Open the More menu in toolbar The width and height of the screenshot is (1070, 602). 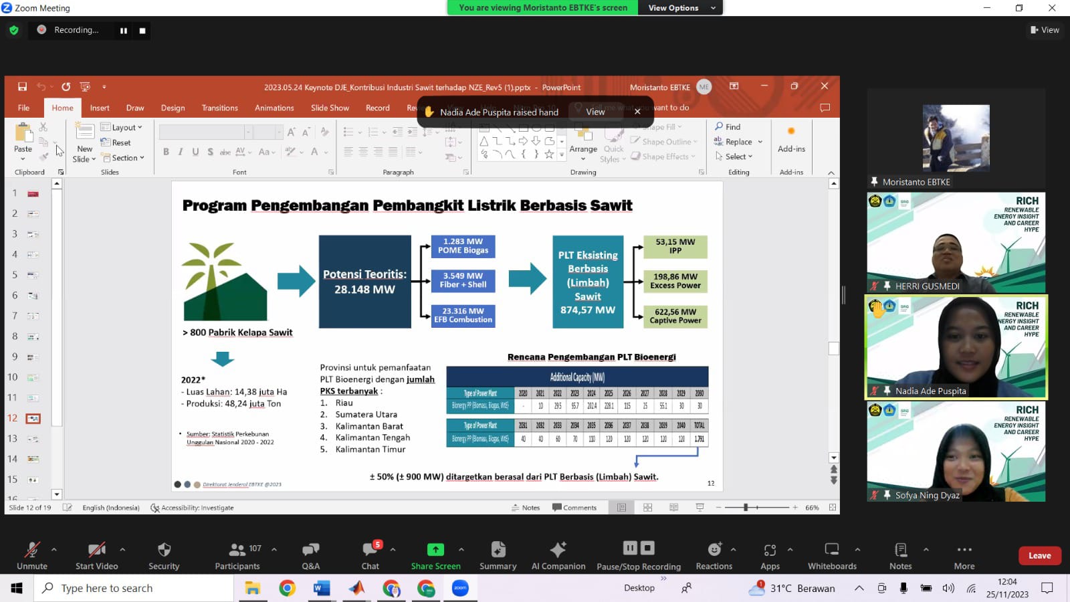click(964, 555)
